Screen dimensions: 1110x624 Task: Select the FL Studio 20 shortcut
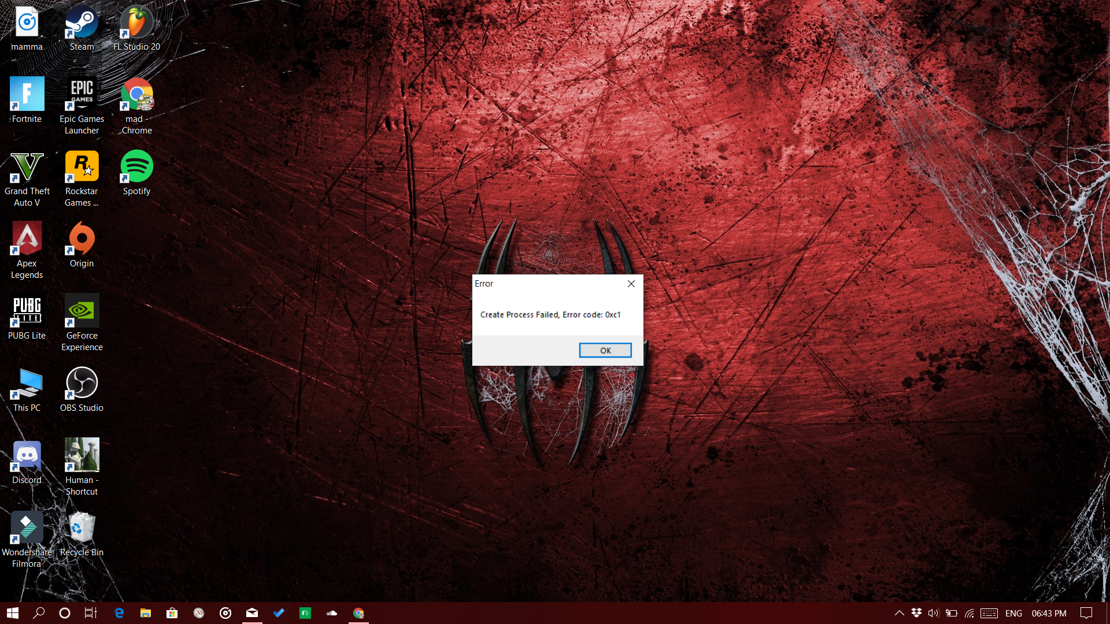click(x=136, y=29)
